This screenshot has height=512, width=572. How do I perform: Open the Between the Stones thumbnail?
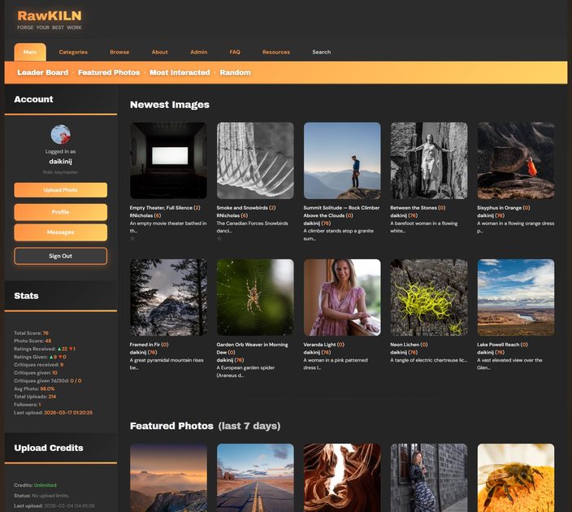429,161
